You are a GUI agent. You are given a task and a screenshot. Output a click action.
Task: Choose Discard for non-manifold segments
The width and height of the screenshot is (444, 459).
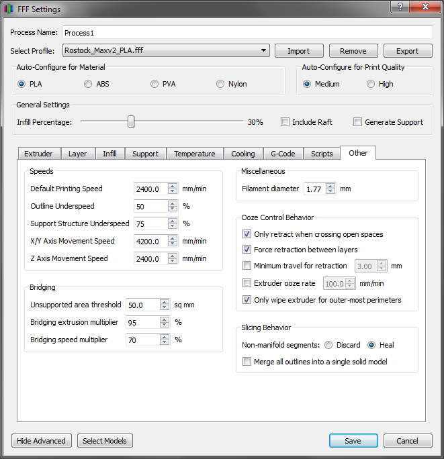click(328, 345)
